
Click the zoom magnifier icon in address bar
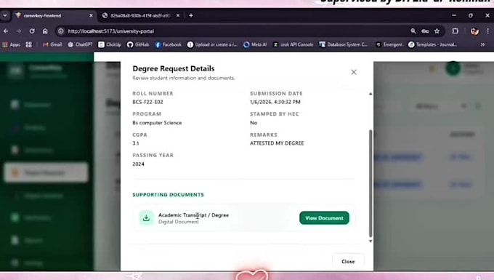click(413, 31)
